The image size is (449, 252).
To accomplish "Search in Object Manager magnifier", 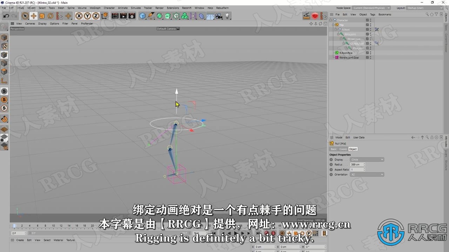I will (x=427, y=14).
